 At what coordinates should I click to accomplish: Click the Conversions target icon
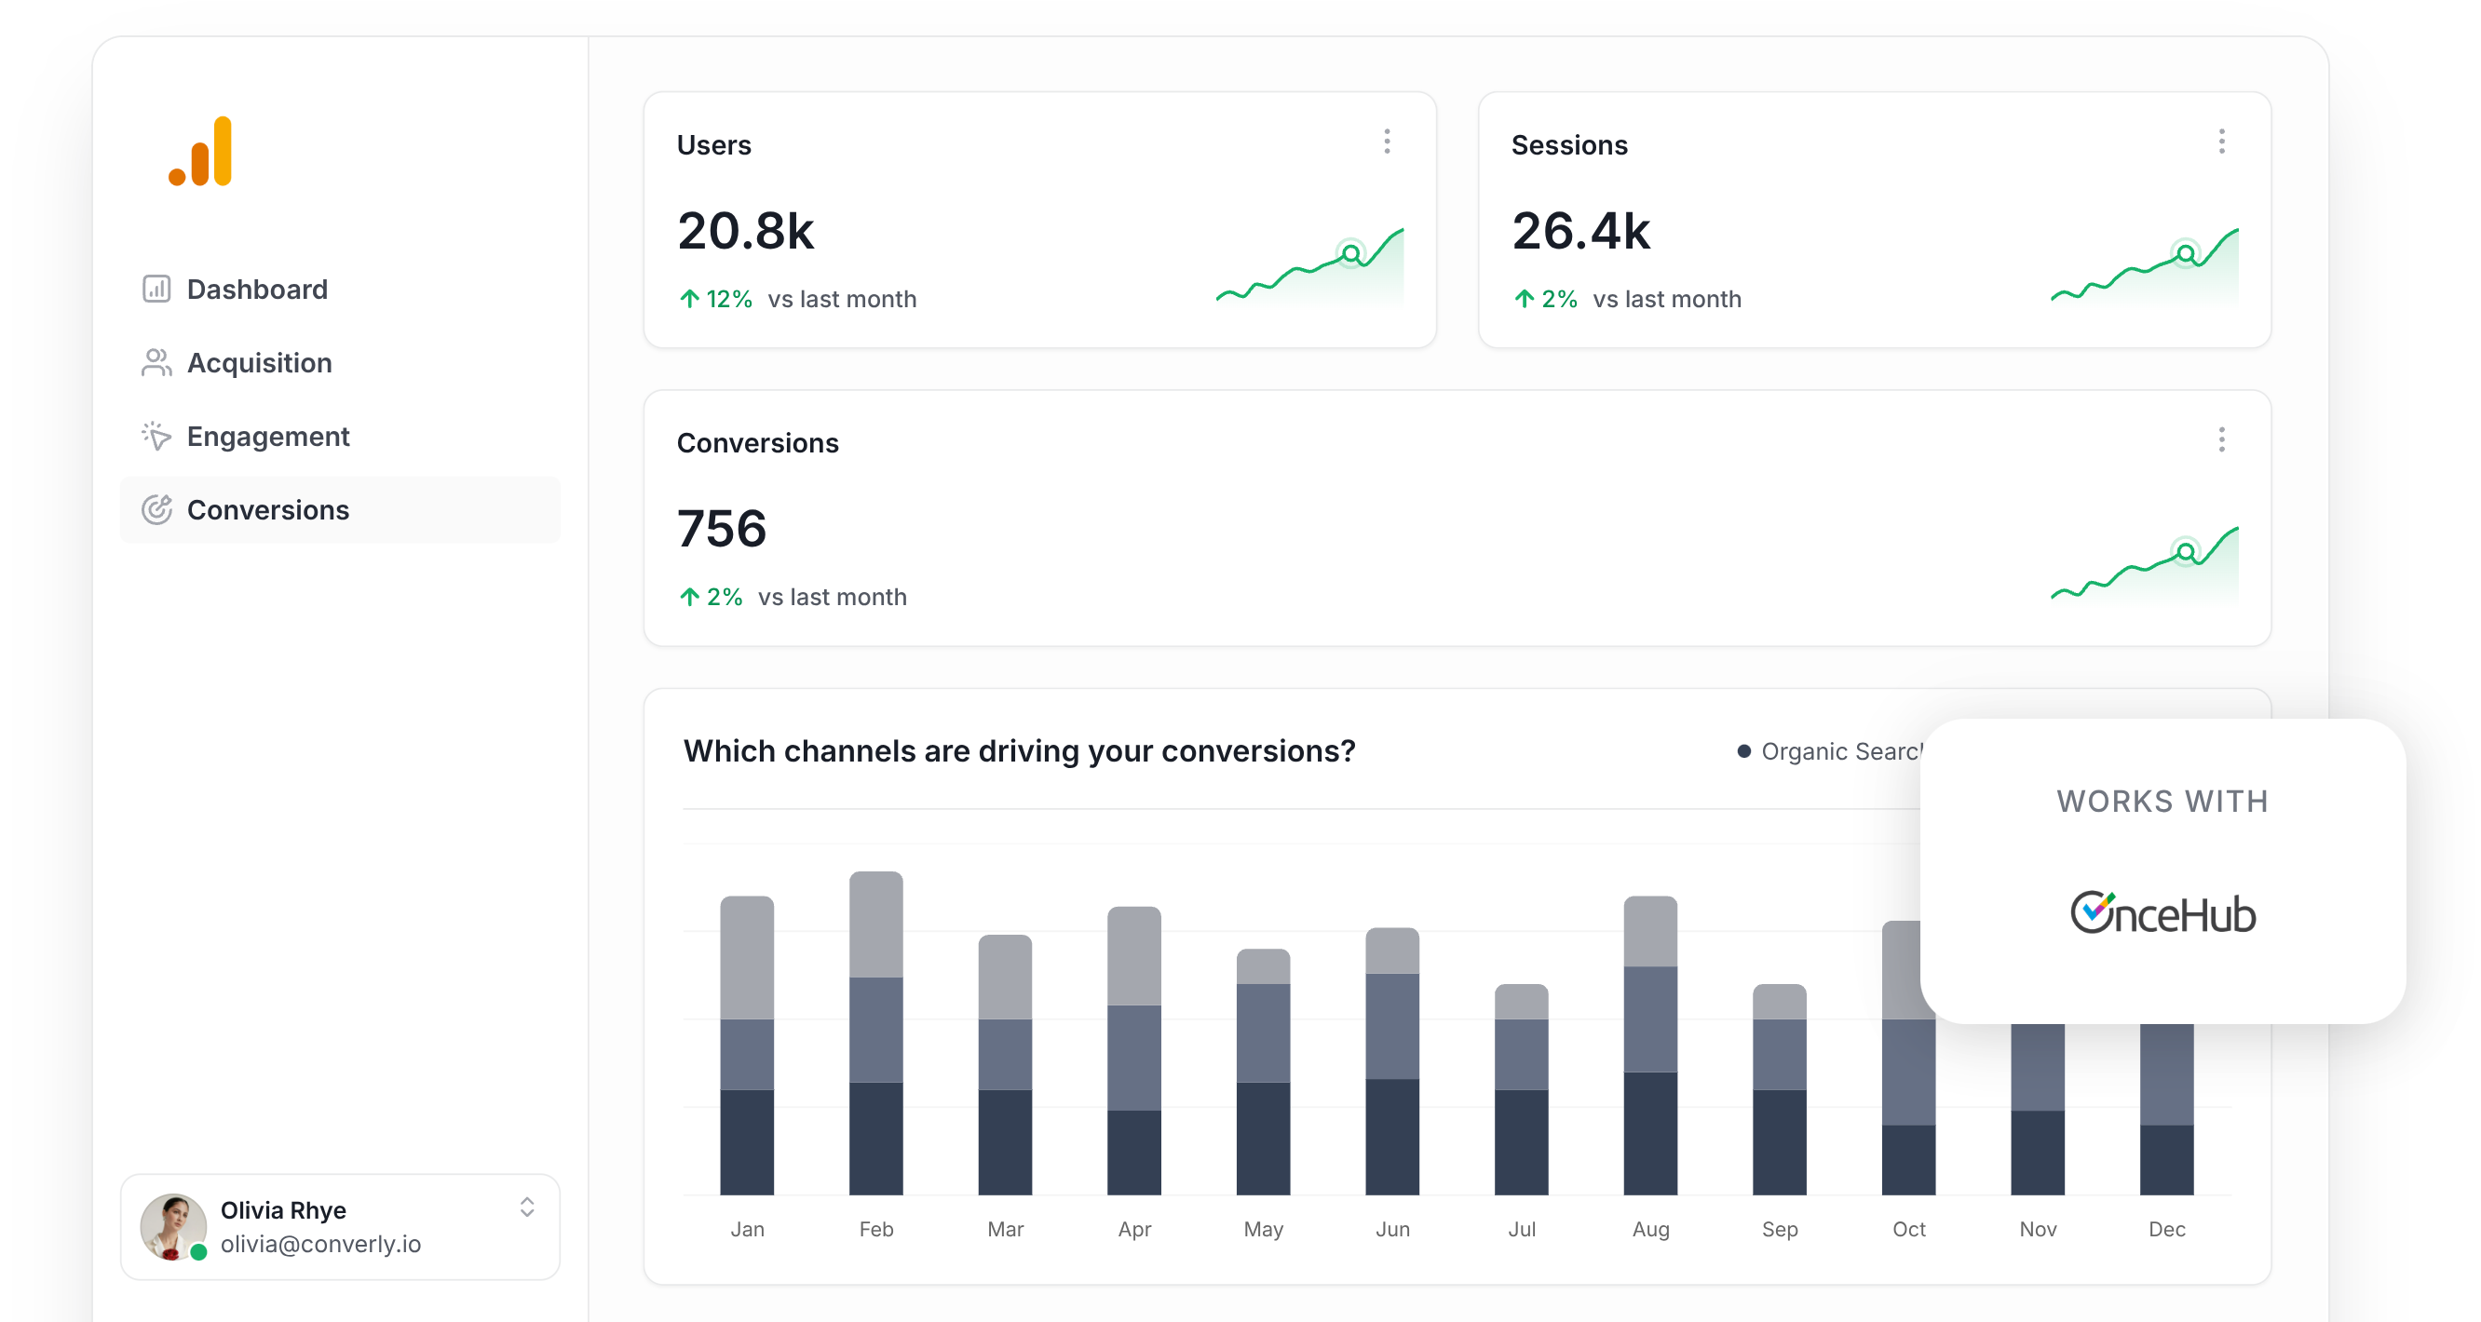tap(156, 510)
